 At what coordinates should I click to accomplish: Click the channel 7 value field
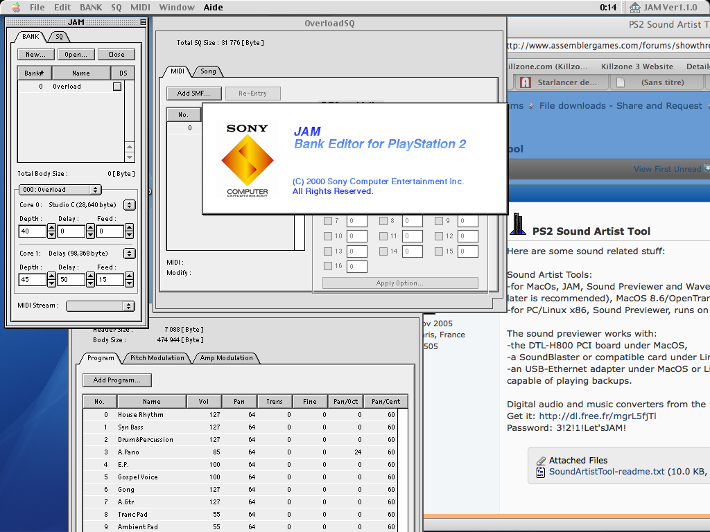pyautogui.click(x=357, y=221)
